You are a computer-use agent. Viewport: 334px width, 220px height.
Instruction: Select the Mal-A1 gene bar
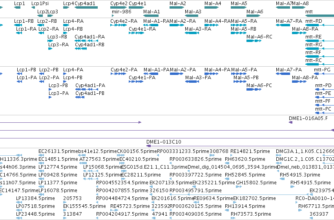151,16
